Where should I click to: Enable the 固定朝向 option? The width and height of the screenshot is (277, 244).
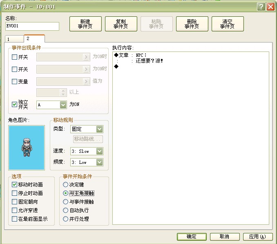[14, 201]
